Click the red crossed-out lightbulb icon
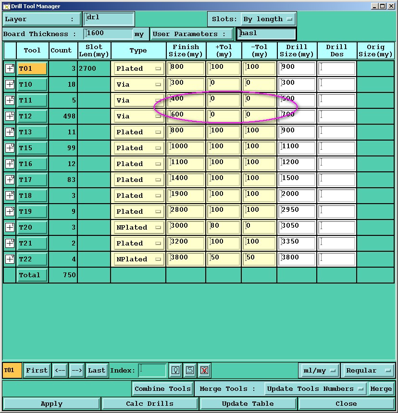 coord(204,370)
